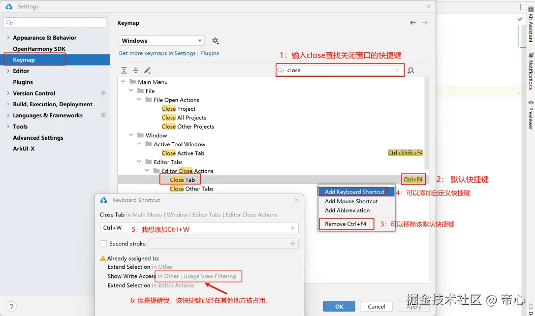Click the OK button
This screenshot has width=535, height=316.
[x=339, y=306]
